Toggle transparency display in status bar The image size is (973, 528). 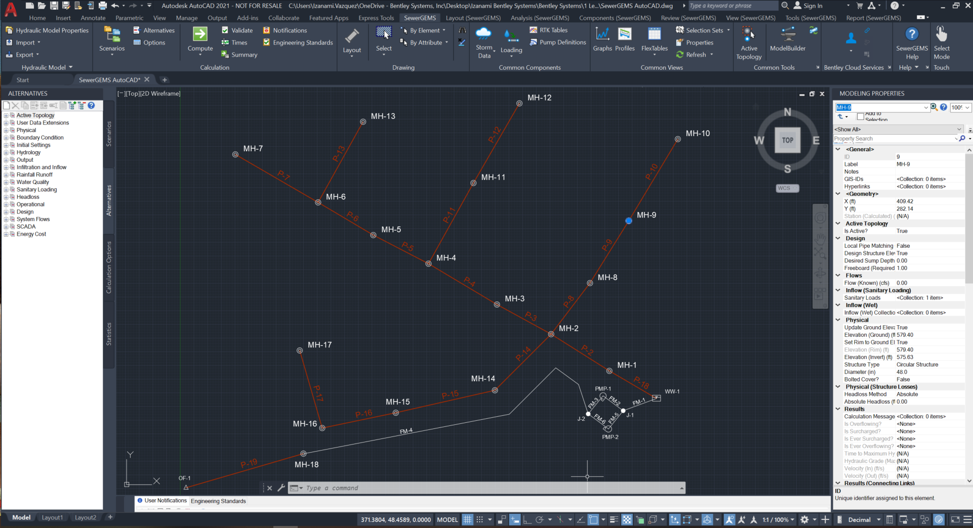tap(627, 519)
